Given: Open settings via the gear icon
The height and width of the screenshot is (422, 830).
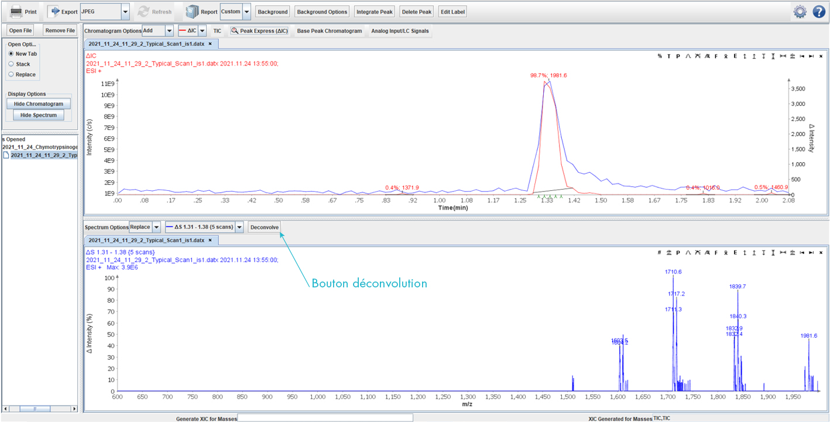Looking at the screenshot, I should pos(800,12).
